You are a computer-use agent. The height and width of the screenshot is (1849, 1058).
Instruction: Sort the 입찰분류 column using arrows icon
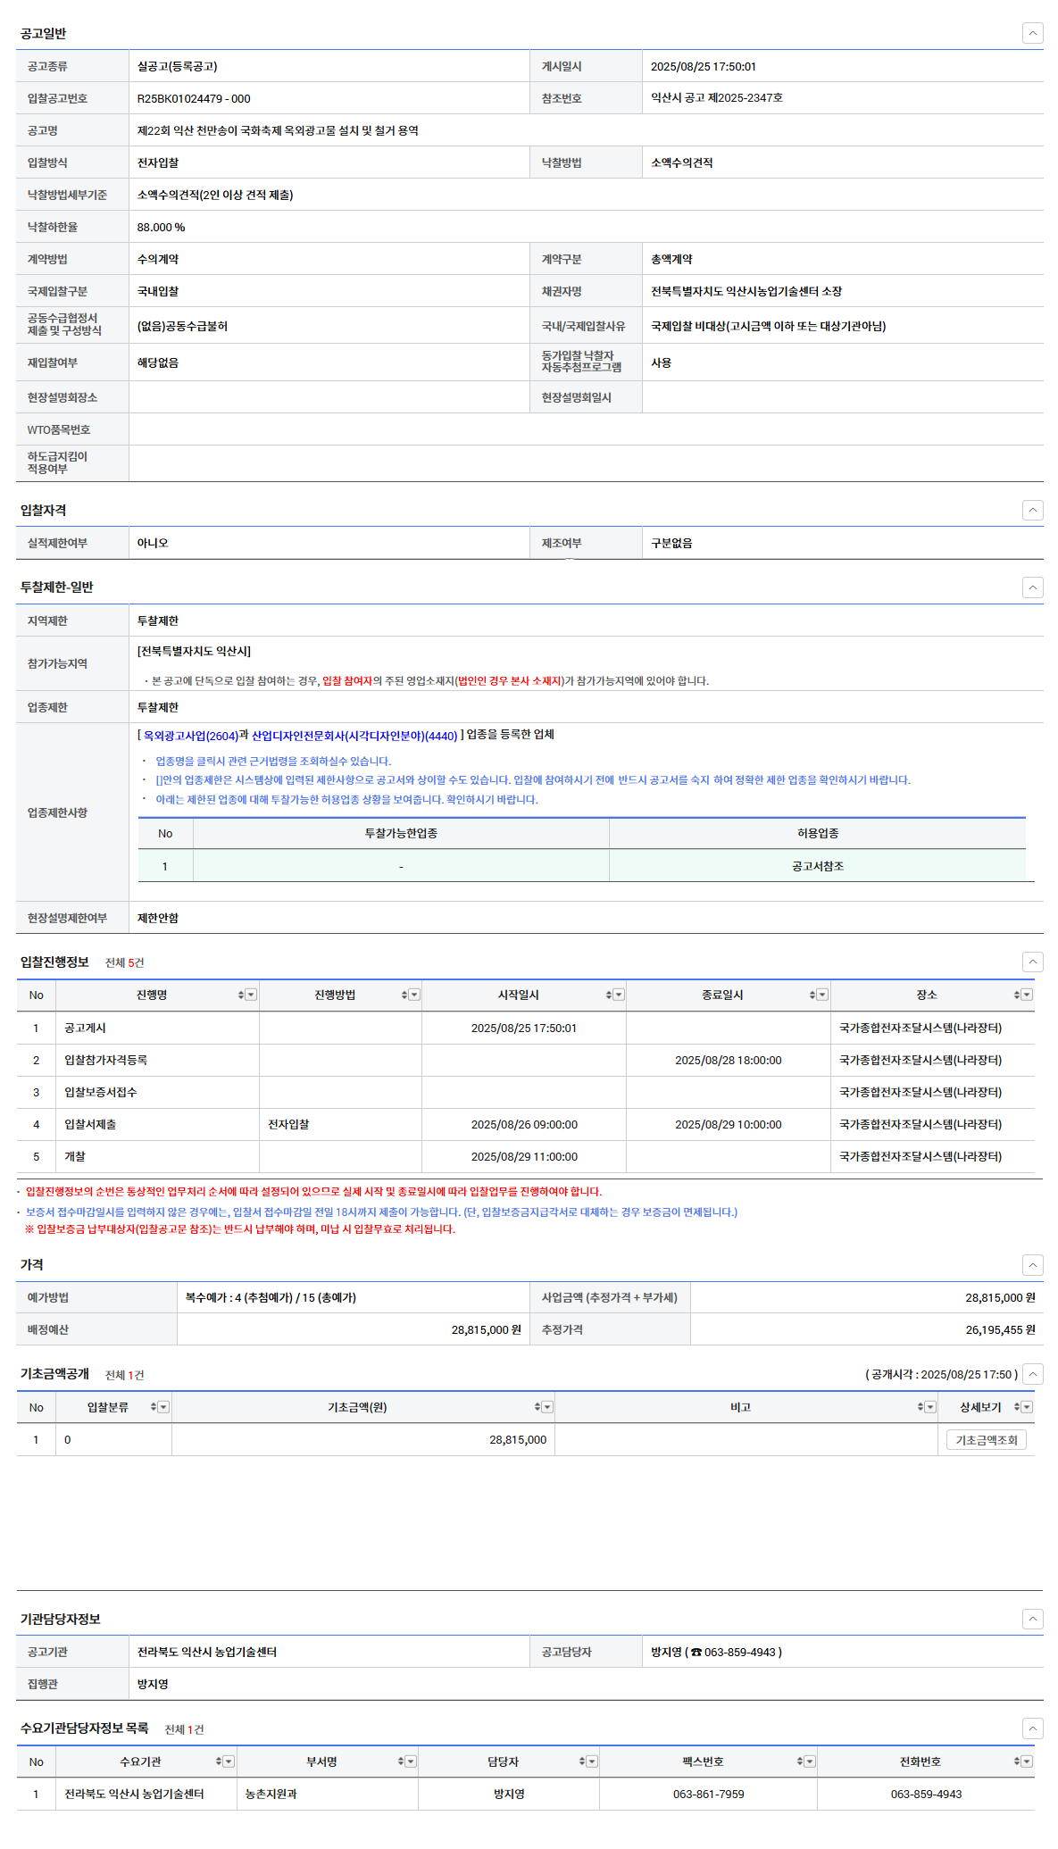click(x=153, y=1407)
